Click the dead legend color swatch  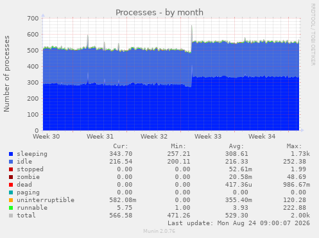11,185
